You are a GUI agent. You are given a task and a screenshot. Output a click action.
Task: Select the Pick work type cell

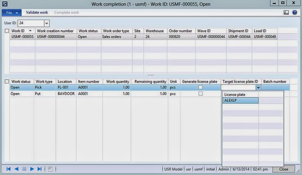(45, 87)
